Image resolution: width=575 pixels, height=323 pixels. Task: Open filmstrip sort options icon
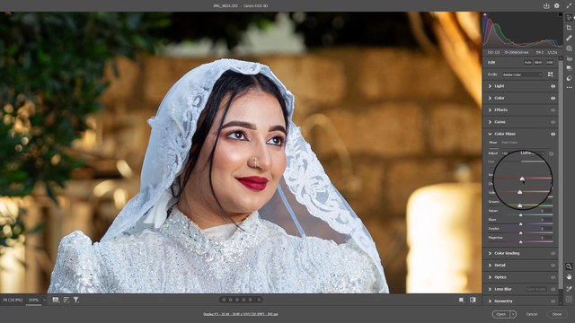66,300
